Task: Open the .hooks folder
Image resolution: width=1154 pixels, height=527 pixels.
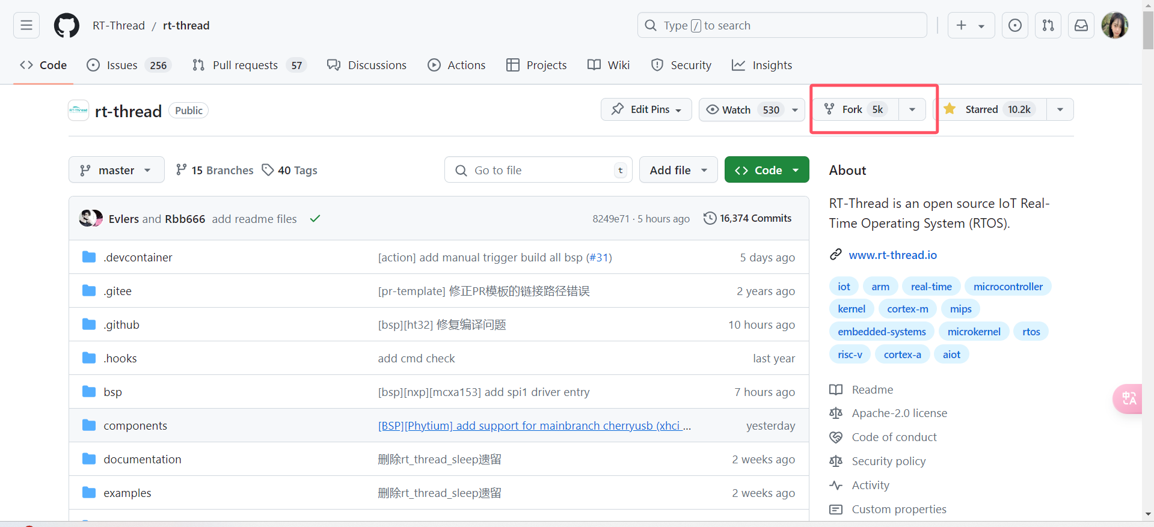Action: coord(120,358)
